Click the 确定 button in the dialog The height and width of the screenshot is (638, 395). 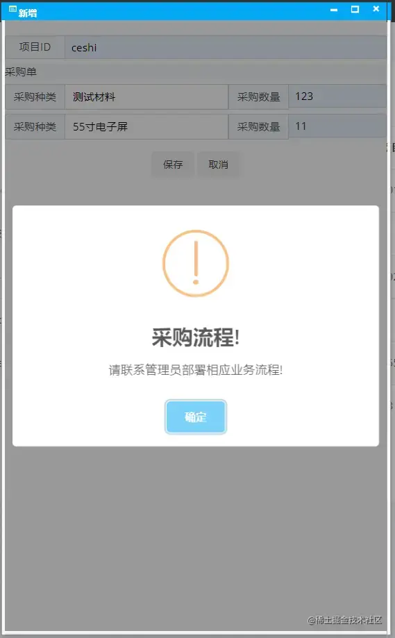coord(196,417)
